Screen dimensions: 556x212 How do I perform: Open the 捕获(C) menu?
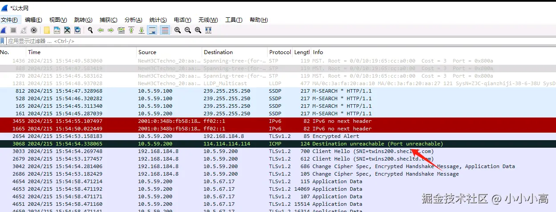[x=108, y=20]
